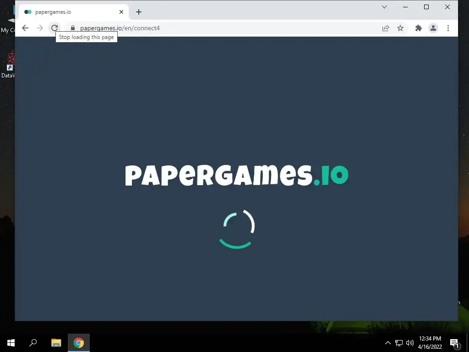469x352 pixels.
Task: Bookmark this tab with the star icon
Action: point(400,28)
